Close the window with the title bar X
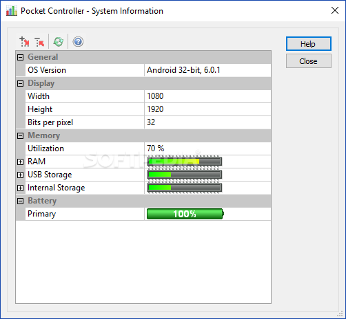The height and width of the screenshot is (319, 346). click(x=335, y=10)
